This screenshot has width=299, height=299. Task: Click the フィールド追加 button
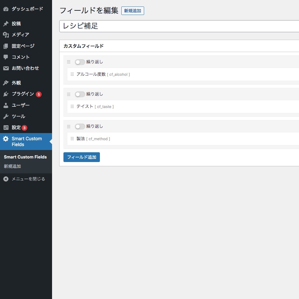82,157
